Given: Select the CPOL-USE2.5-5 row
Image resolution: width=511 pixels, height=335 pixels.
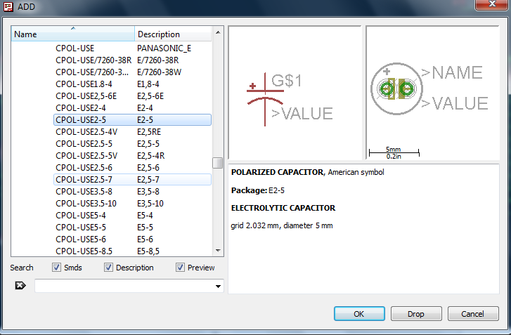Looking at the screenshot, I should (x=132, y=143).
